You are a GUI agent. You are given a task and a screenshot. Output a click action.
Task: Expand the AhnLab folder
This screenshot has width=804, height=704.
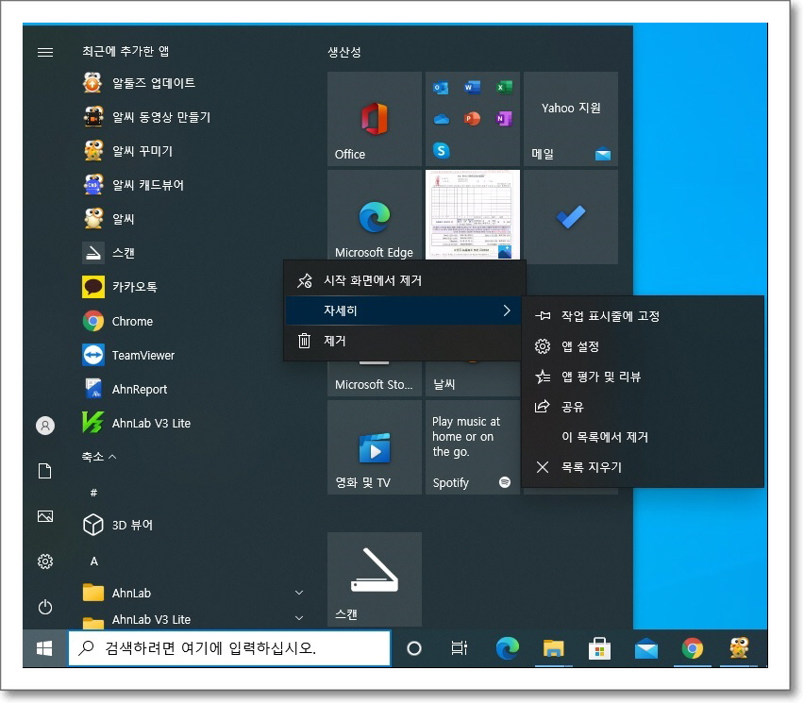point(194,593)
